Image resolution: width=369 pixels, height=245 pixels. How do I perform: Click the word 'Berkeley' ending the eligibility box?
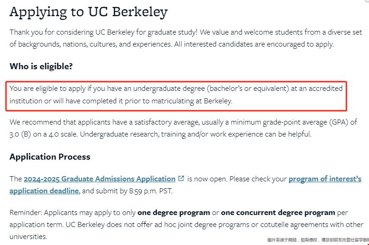click(x=218, y=101)
